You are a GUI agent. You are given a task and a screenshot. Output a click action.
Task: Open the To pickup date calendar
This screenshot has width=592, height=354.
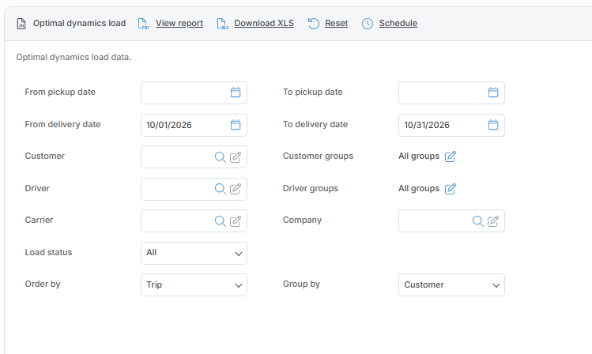coord(493,92)
